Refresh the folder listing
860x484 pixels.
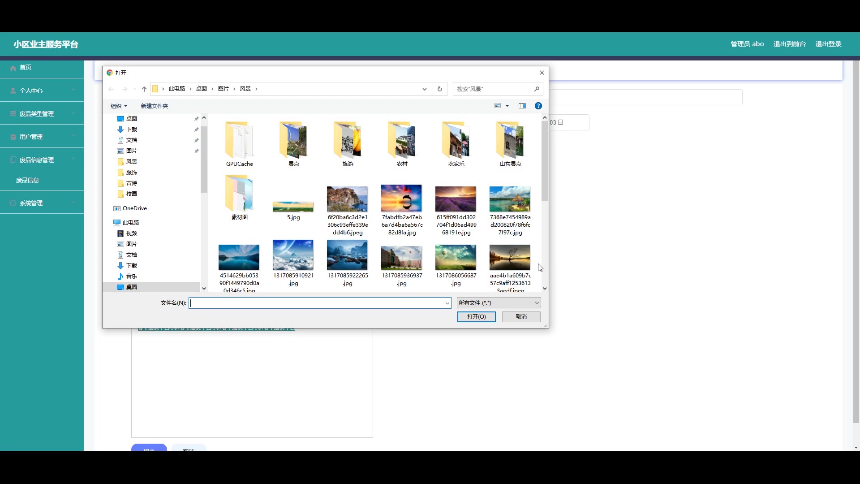(x=440, y=89)
